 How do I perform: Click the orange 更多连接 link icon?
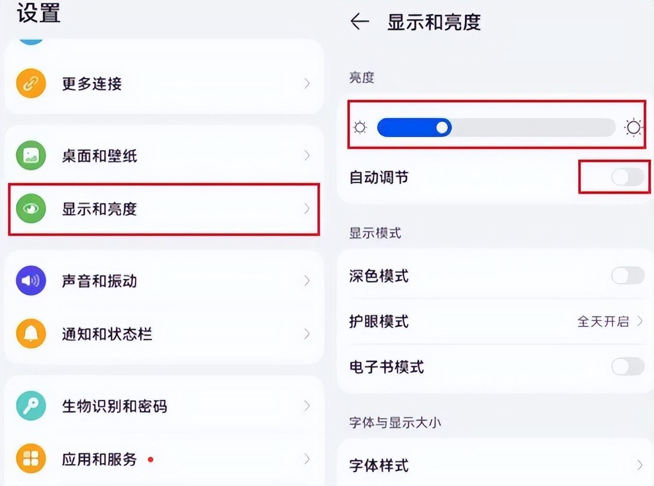coord(31,83)
